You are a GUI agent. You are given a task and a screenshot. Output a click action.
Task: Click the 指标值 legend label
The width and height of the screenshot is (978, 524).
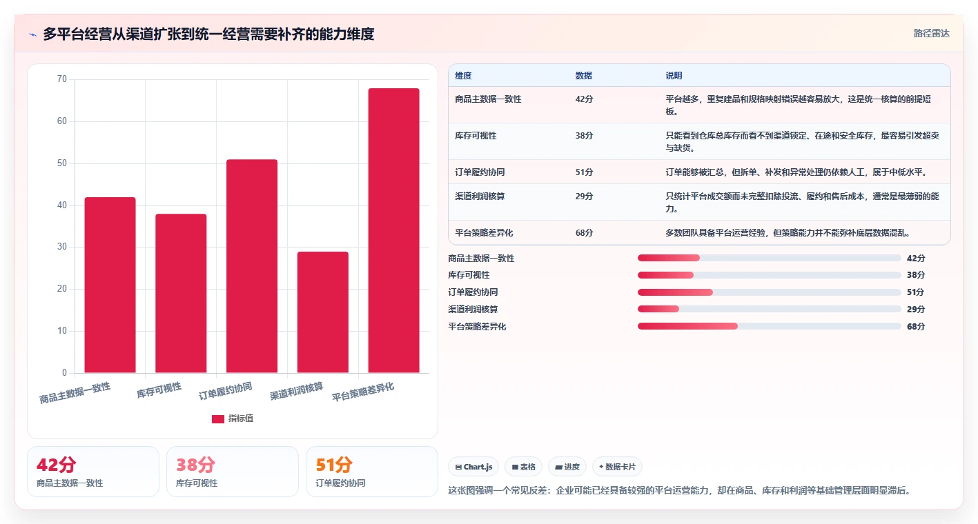tap(241, 419)
